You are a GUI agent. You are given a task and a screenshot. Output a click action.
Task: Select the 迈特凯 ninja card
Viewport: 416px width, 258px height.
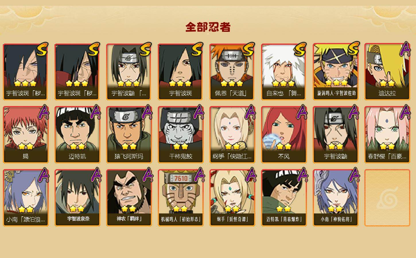[77, 135]
